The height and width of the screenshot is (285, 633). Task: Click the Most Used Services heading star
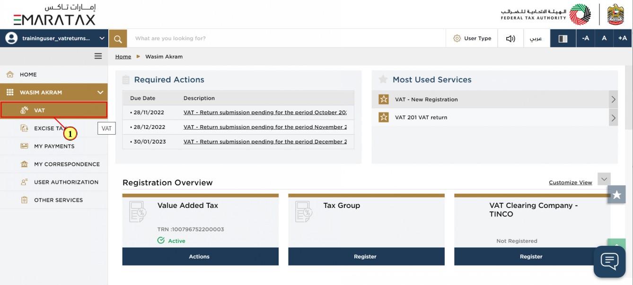(x=383, y=79)
